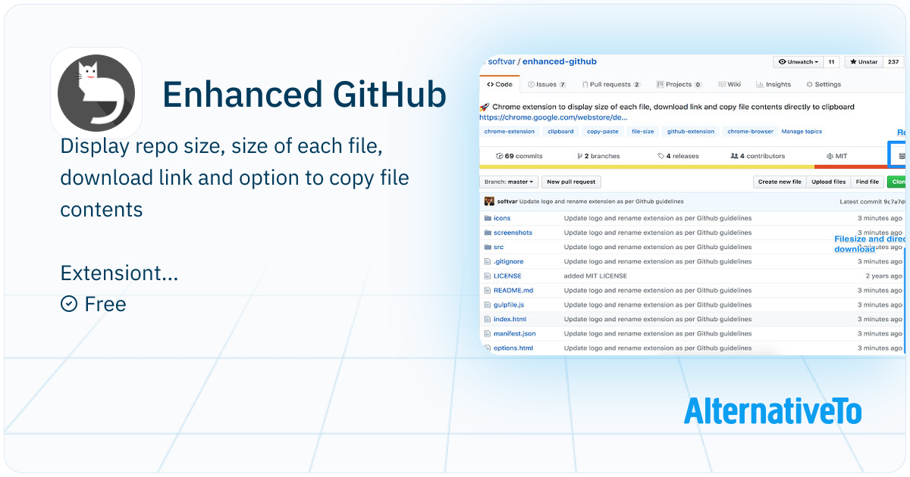Open the 69 commits link

click(519, 156)
